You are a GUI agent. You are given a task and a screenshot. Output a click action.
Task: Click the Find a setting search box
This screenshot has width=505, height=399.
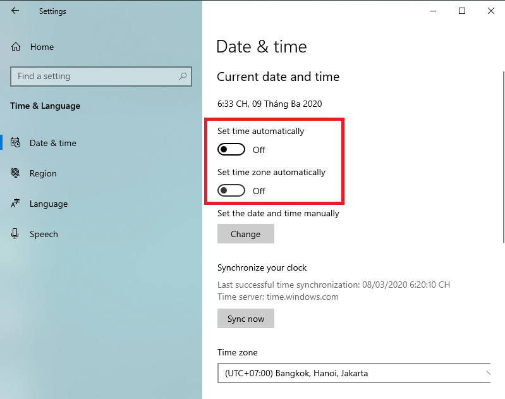pos(101,77)
